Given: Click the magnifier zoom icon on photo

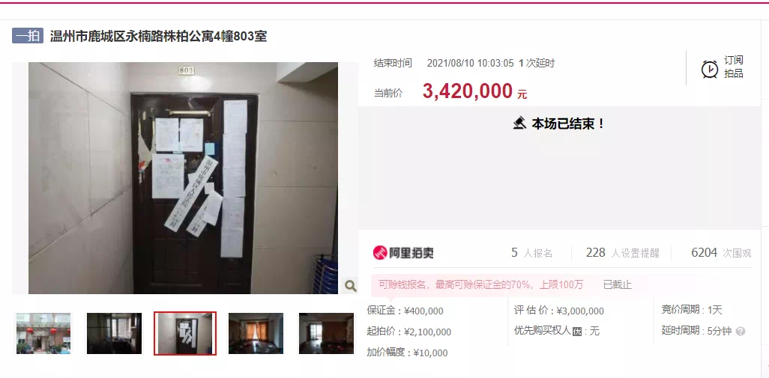Looking at the screenshot, I should (x=350, y=285).
